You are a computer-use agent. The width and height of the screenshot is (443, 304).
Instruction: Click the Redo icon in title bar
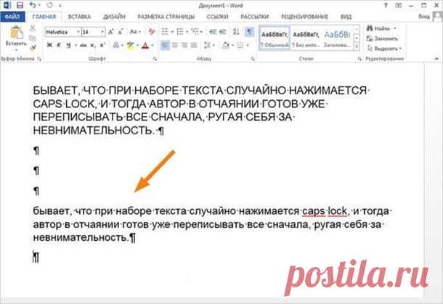49,5
